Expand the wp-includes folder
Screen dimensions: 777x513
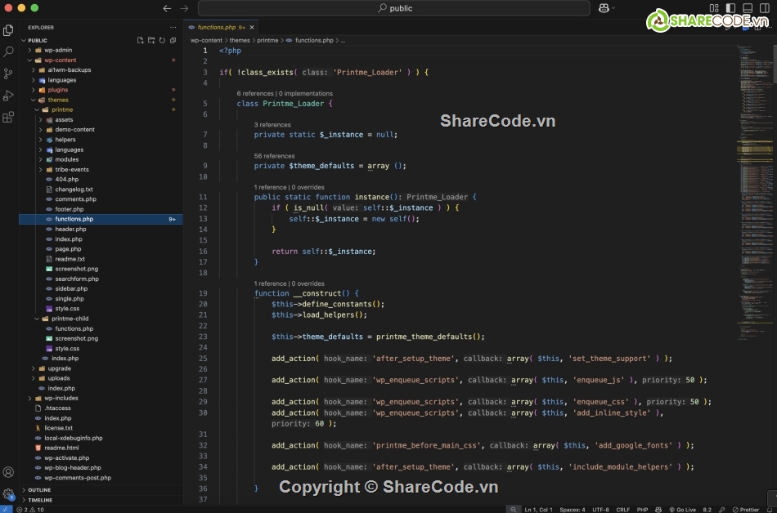pyautogui.click(x=29, y=399)
